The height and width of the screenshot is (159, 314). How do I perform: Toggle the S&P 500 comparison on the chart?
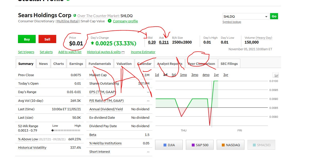(x=200, y=145)
